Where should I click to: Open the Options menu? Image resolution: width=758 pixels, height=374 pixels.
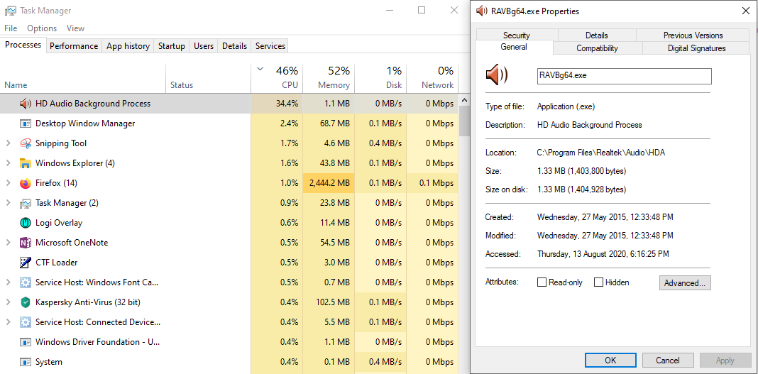click(42, 28)
